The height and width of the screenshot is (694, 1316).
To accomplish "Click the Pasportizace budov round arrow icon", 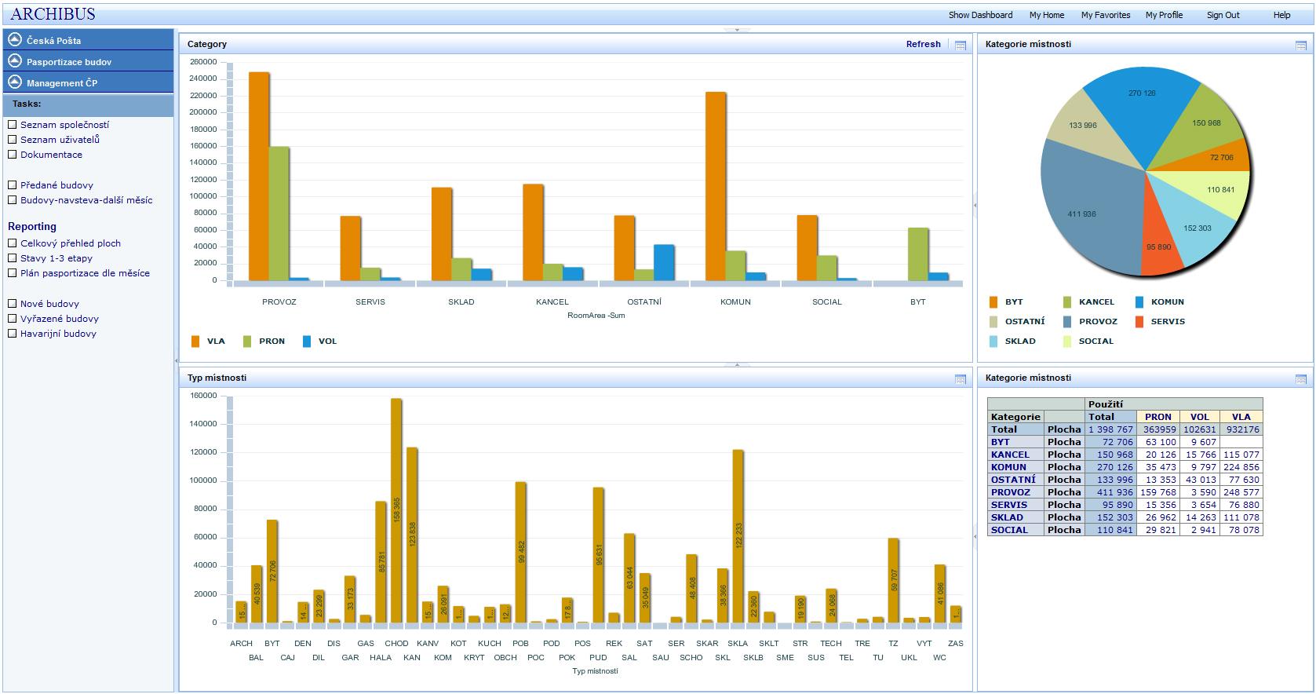I will [15, 60].
